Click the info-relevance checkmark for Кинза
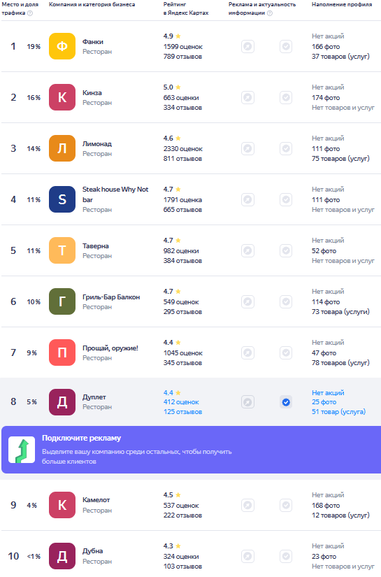Viewport: 381px width, 577px height. click(x=286, y=97)
